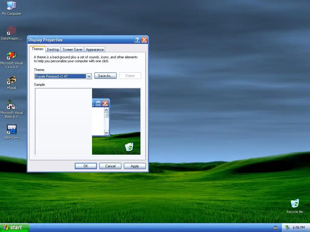
Task: Click sample window's maximize button in preview
Action: 98,103
